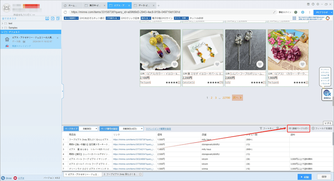Click the blue nine-dot grid icon

click(294, 18)
